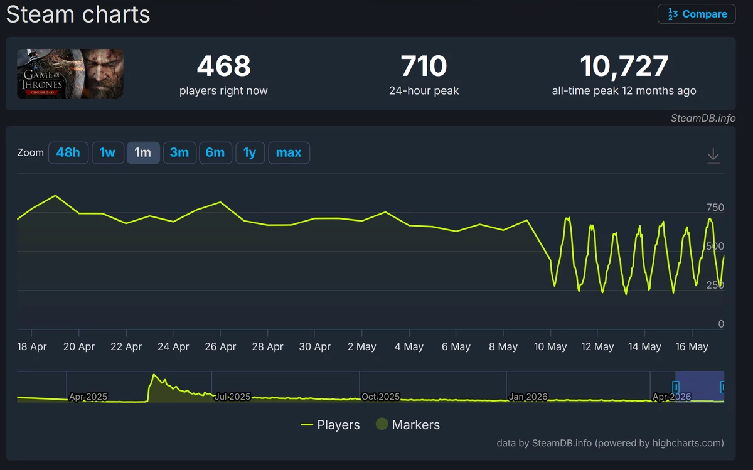Choose the 1y zoom range

(250, 152)
